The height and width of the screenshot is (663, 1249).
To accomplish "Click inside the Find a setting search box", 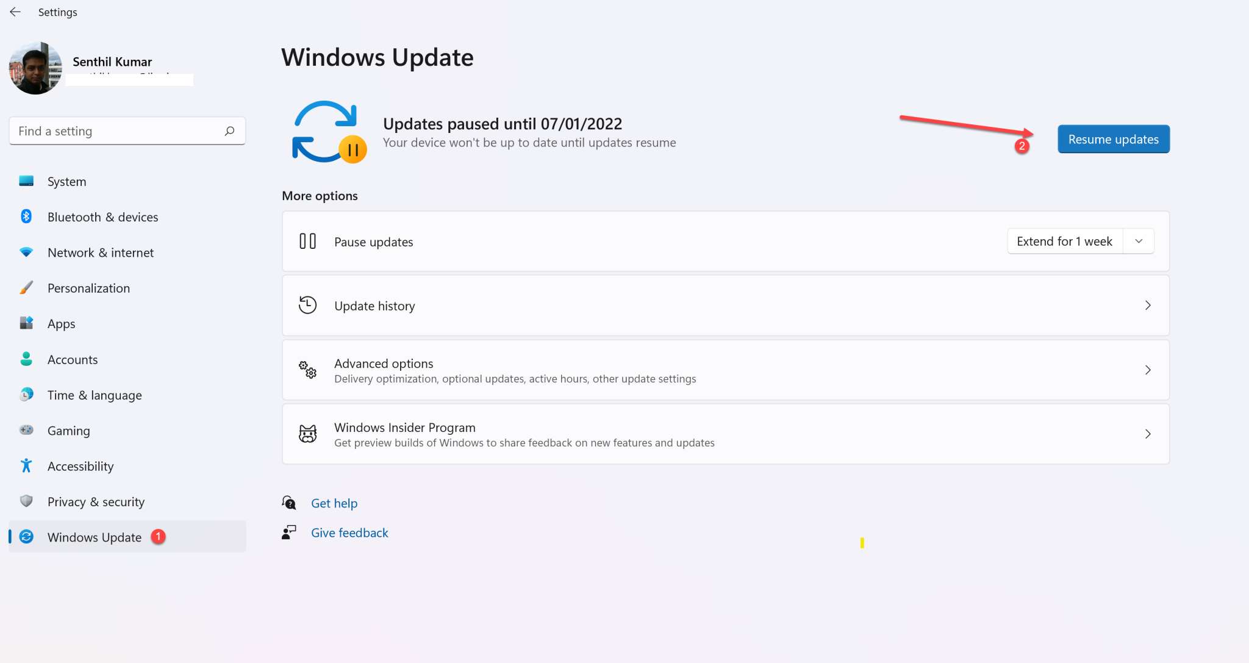I will pos(116,131).
